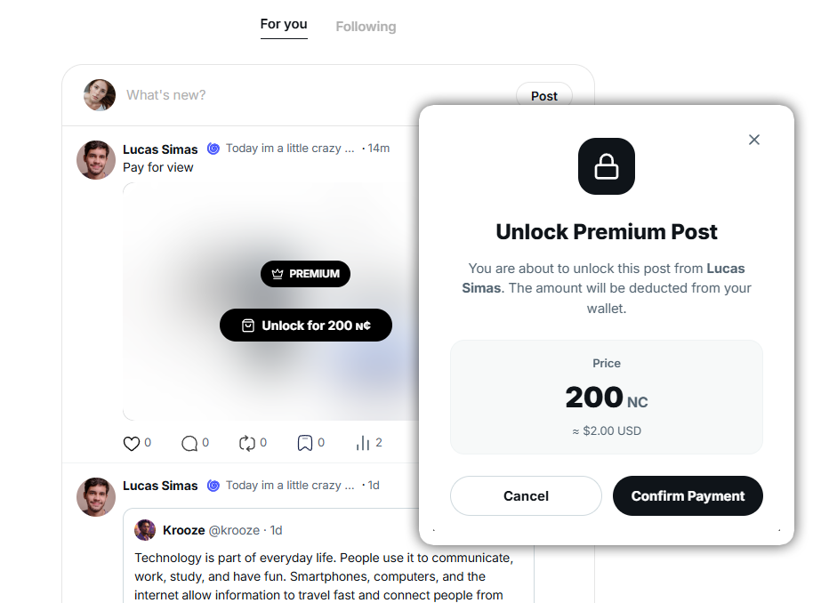Screen dimensions: 829x603
Task: View analytics bar chart icon
Action: (x=363, y=443)
